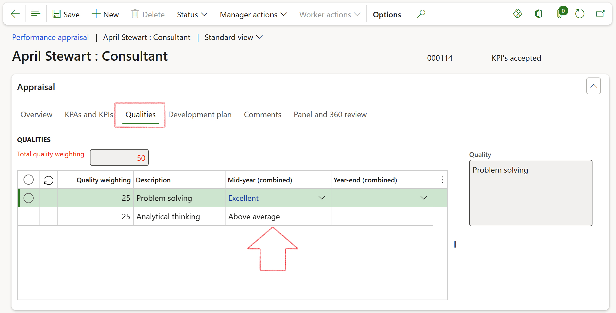Click the search magnifier icon in toolbar
Viewport: 616px width, 313px height.
(421, 14)
